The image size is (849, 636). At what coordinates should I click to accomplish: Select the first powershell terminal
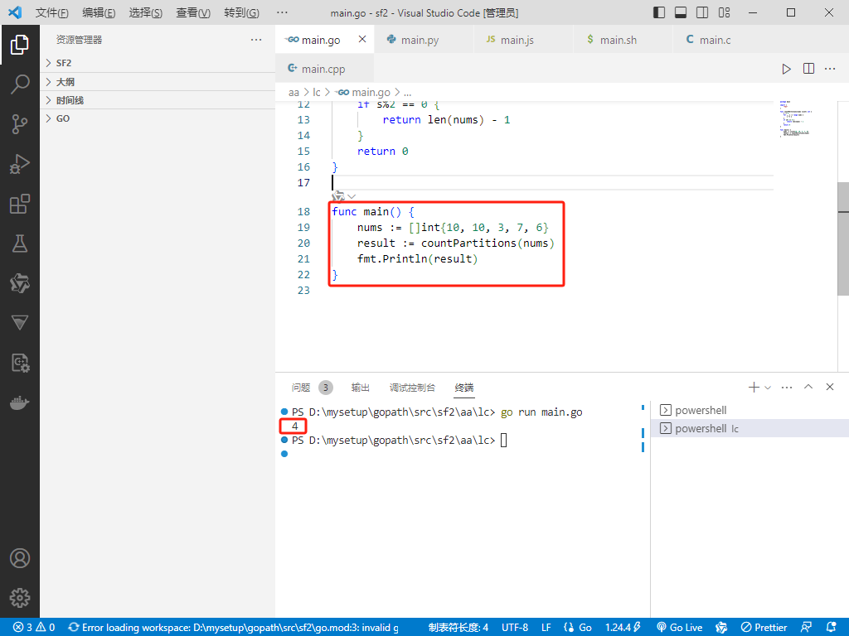pyautogui.click(x=750, y=411)
